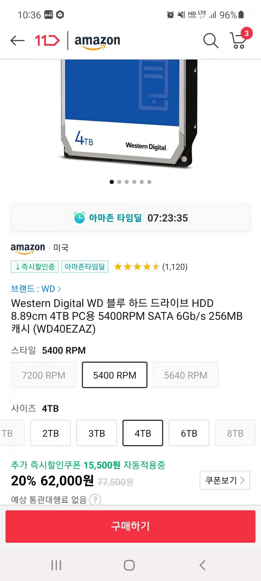Open the 11st logo home
Viewport: 261px width, 581px height.
(x=47, y=40)
